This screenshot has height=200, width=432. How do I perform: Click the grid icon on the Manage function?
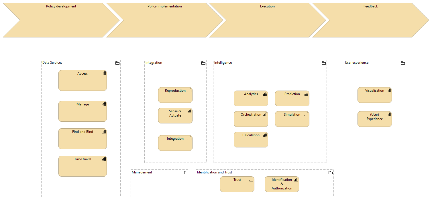(104, 104)
